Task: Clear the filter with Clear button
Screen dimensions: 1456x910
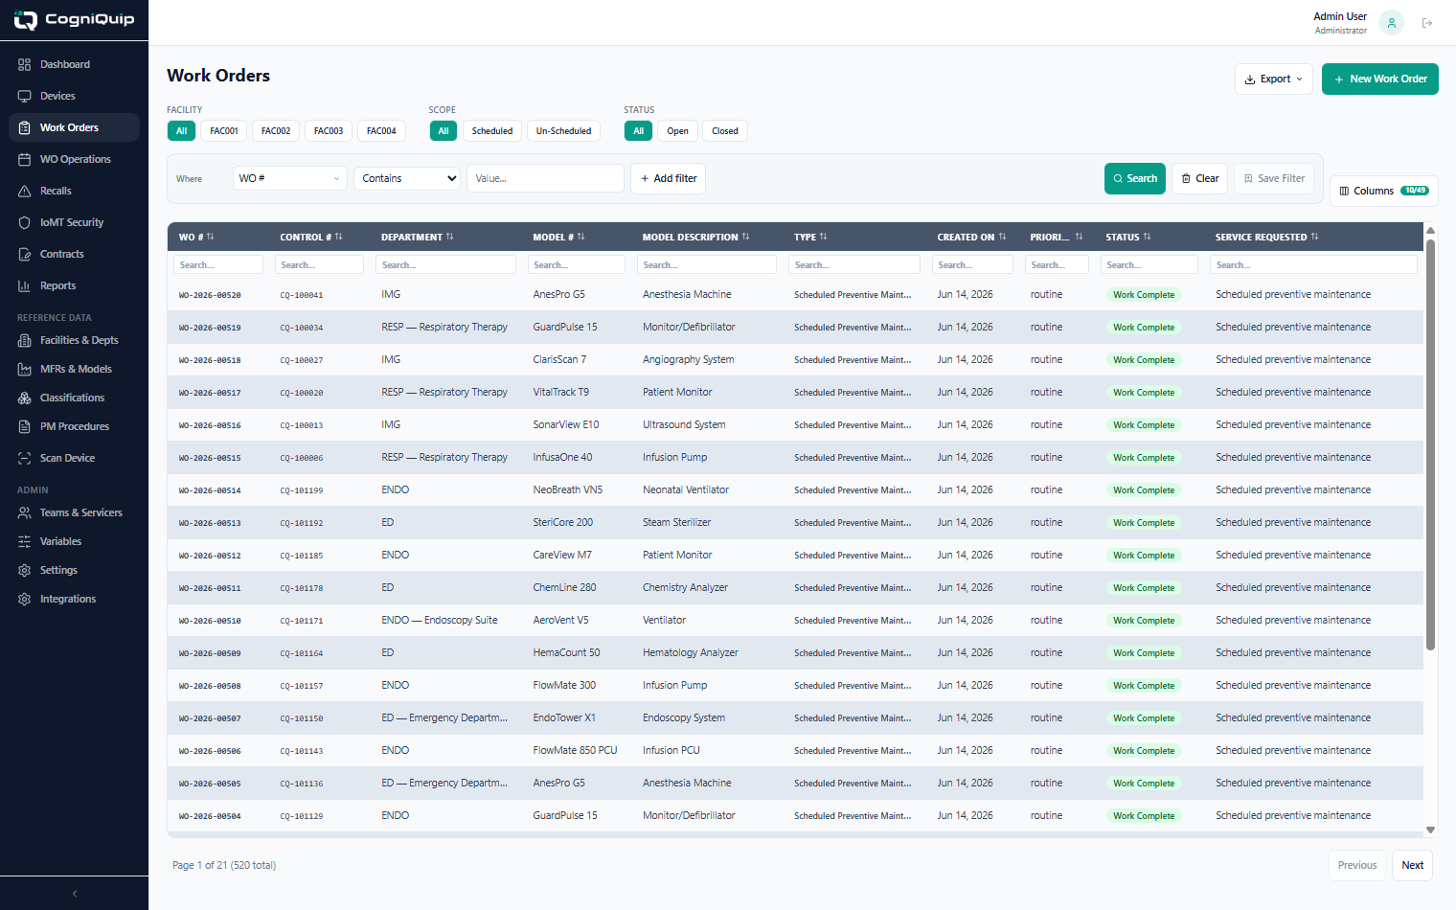Action: (x=1199, y=178)
